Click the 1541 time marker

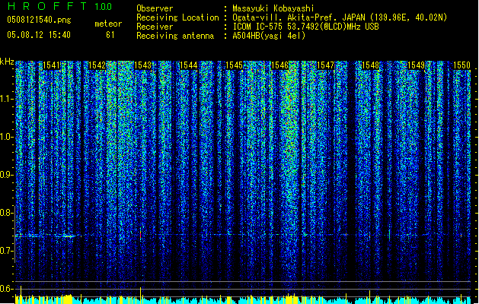[x=51, y=65]
